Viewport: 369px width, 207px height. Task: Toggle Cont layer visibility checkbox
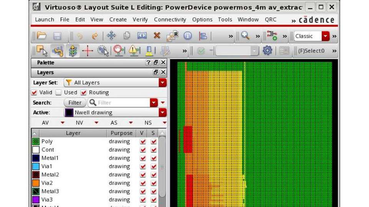pos(143,150)
